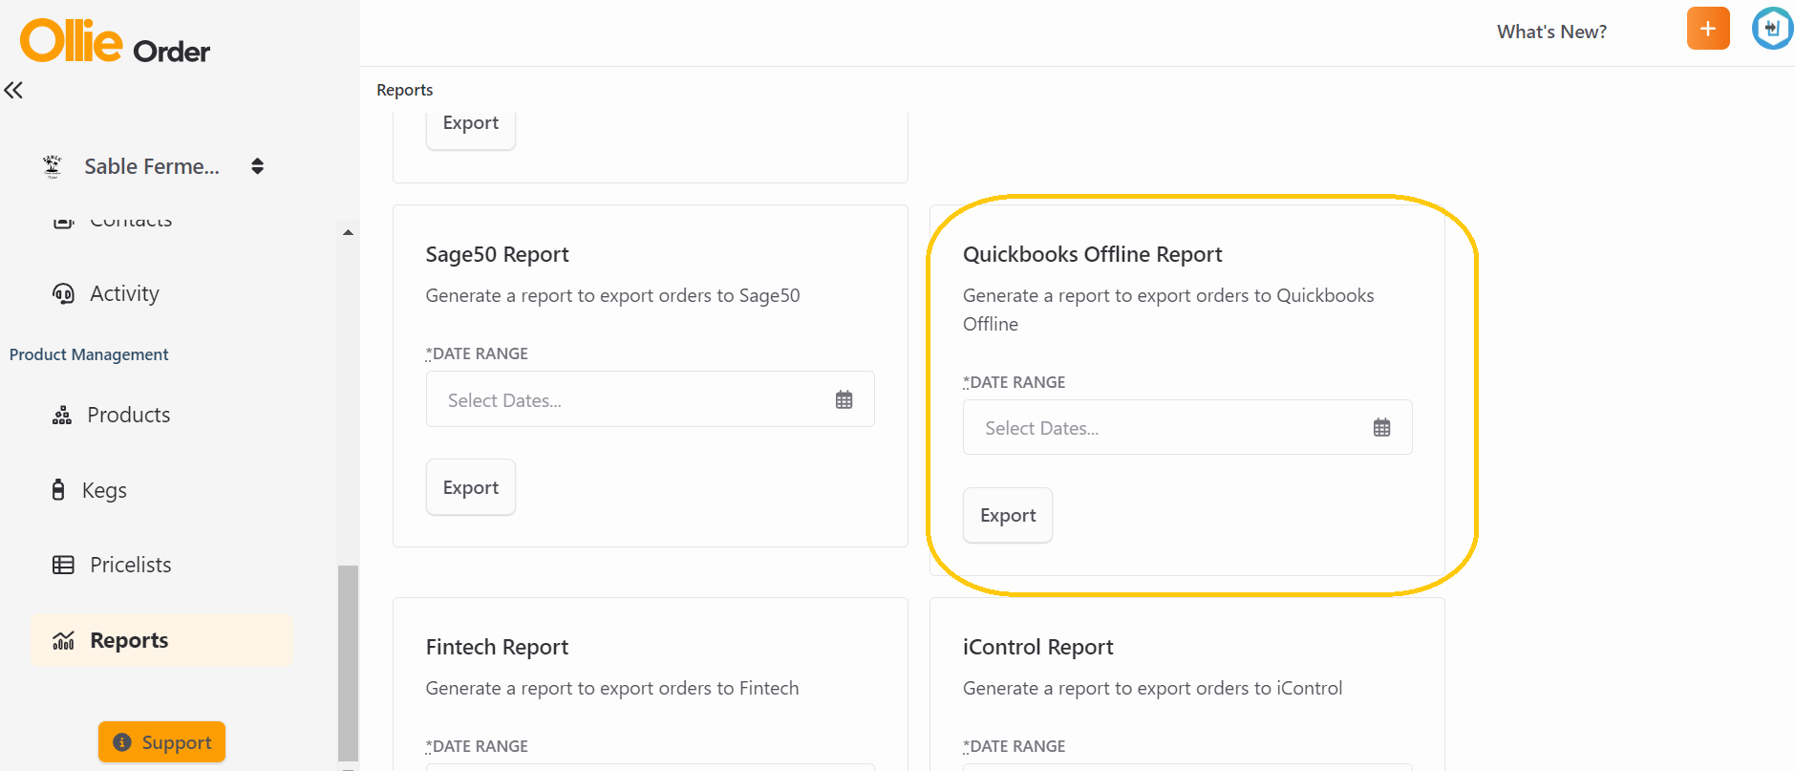Viewport: 1795px width, 771px height.
Task: Collapse the sidebar with double chevron icon
Action: click(x=13, y=91)
